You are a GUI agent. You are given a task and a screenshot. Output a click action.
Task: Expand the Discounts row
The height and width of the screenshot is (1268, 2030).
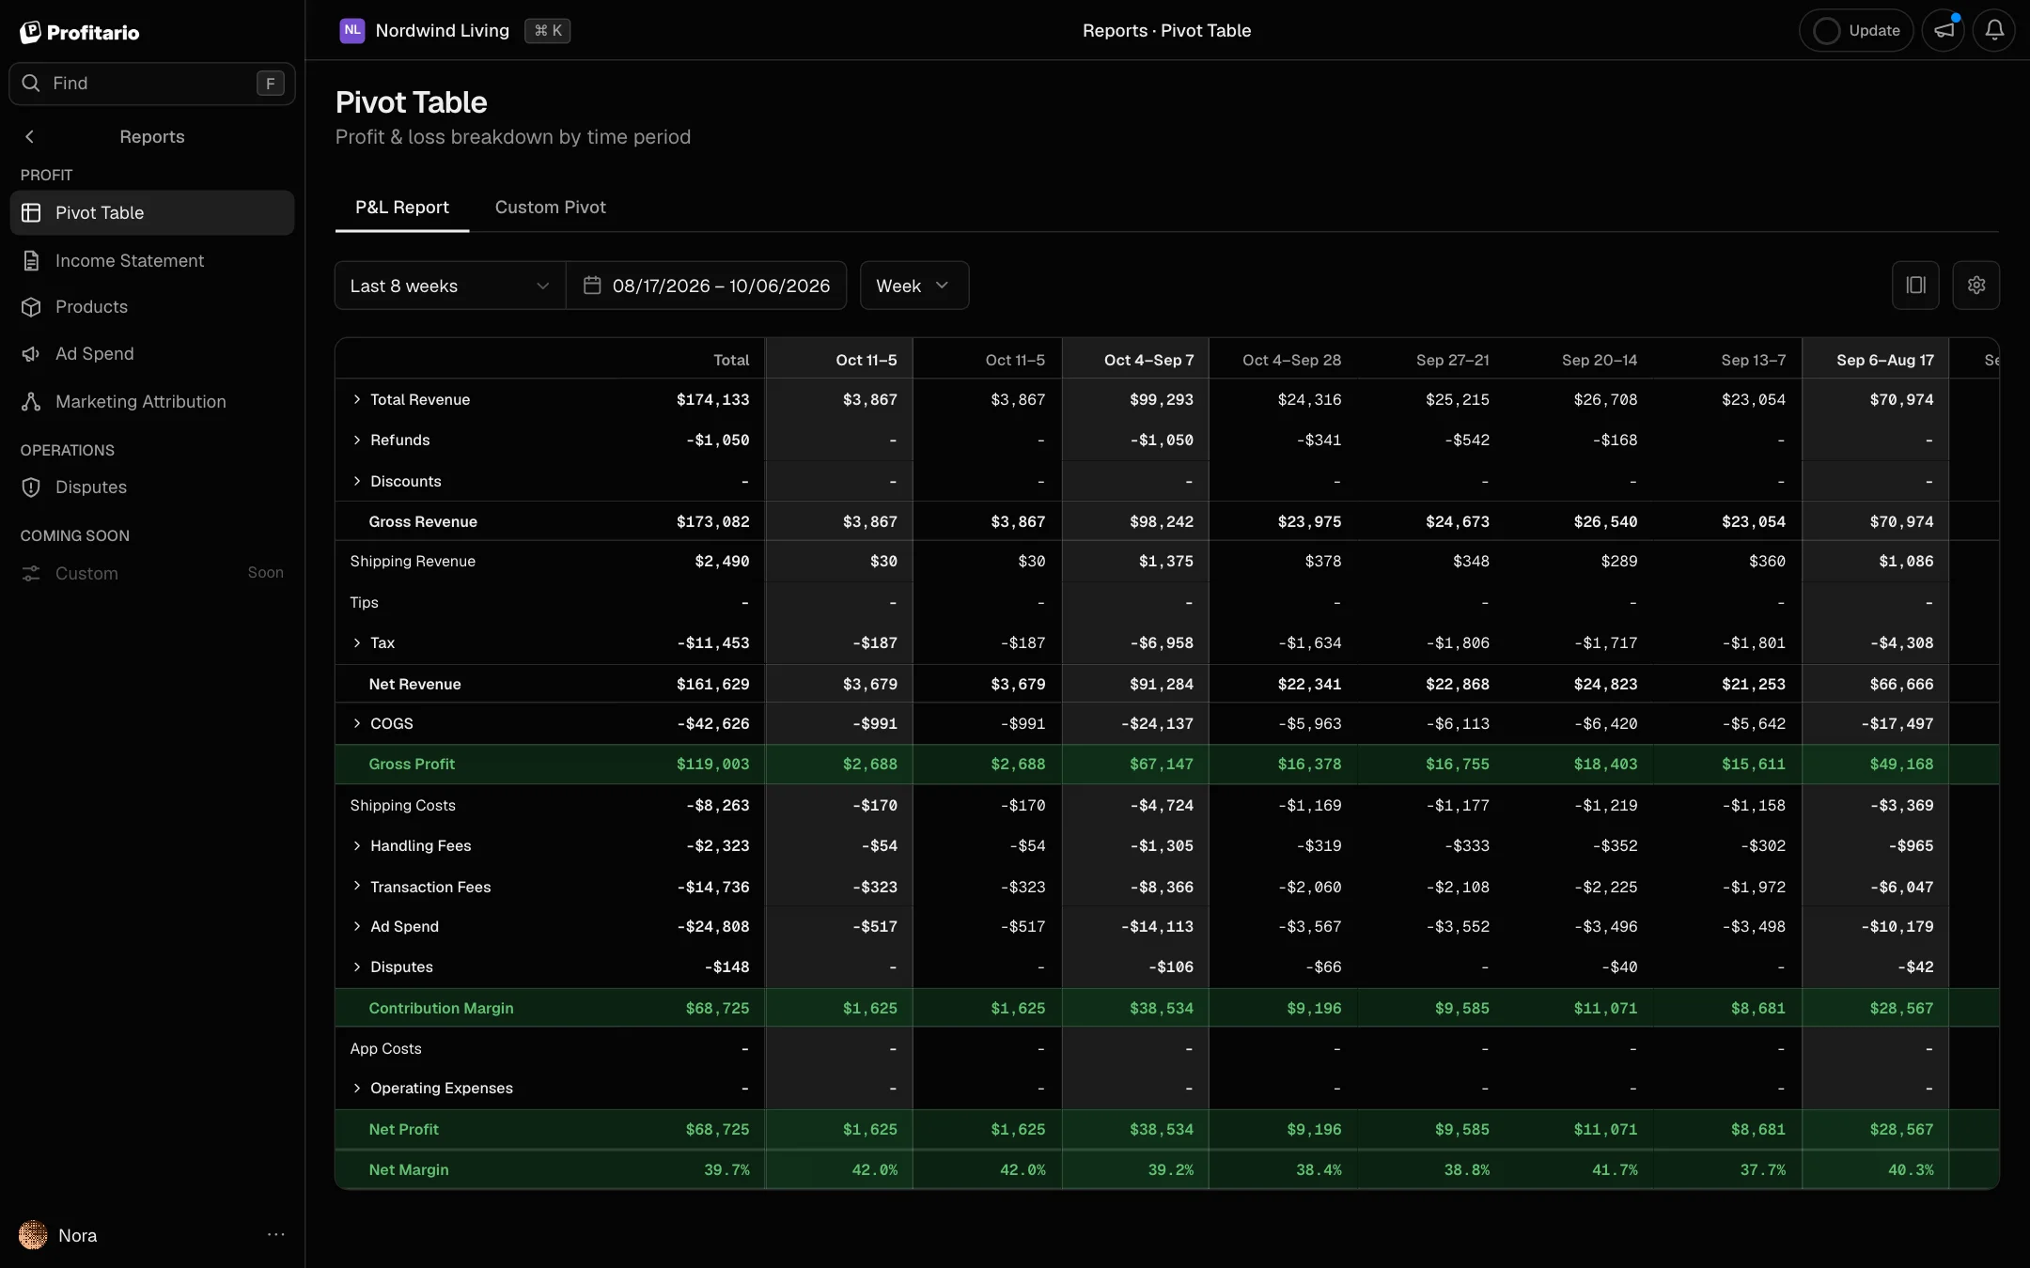(357, 481)
